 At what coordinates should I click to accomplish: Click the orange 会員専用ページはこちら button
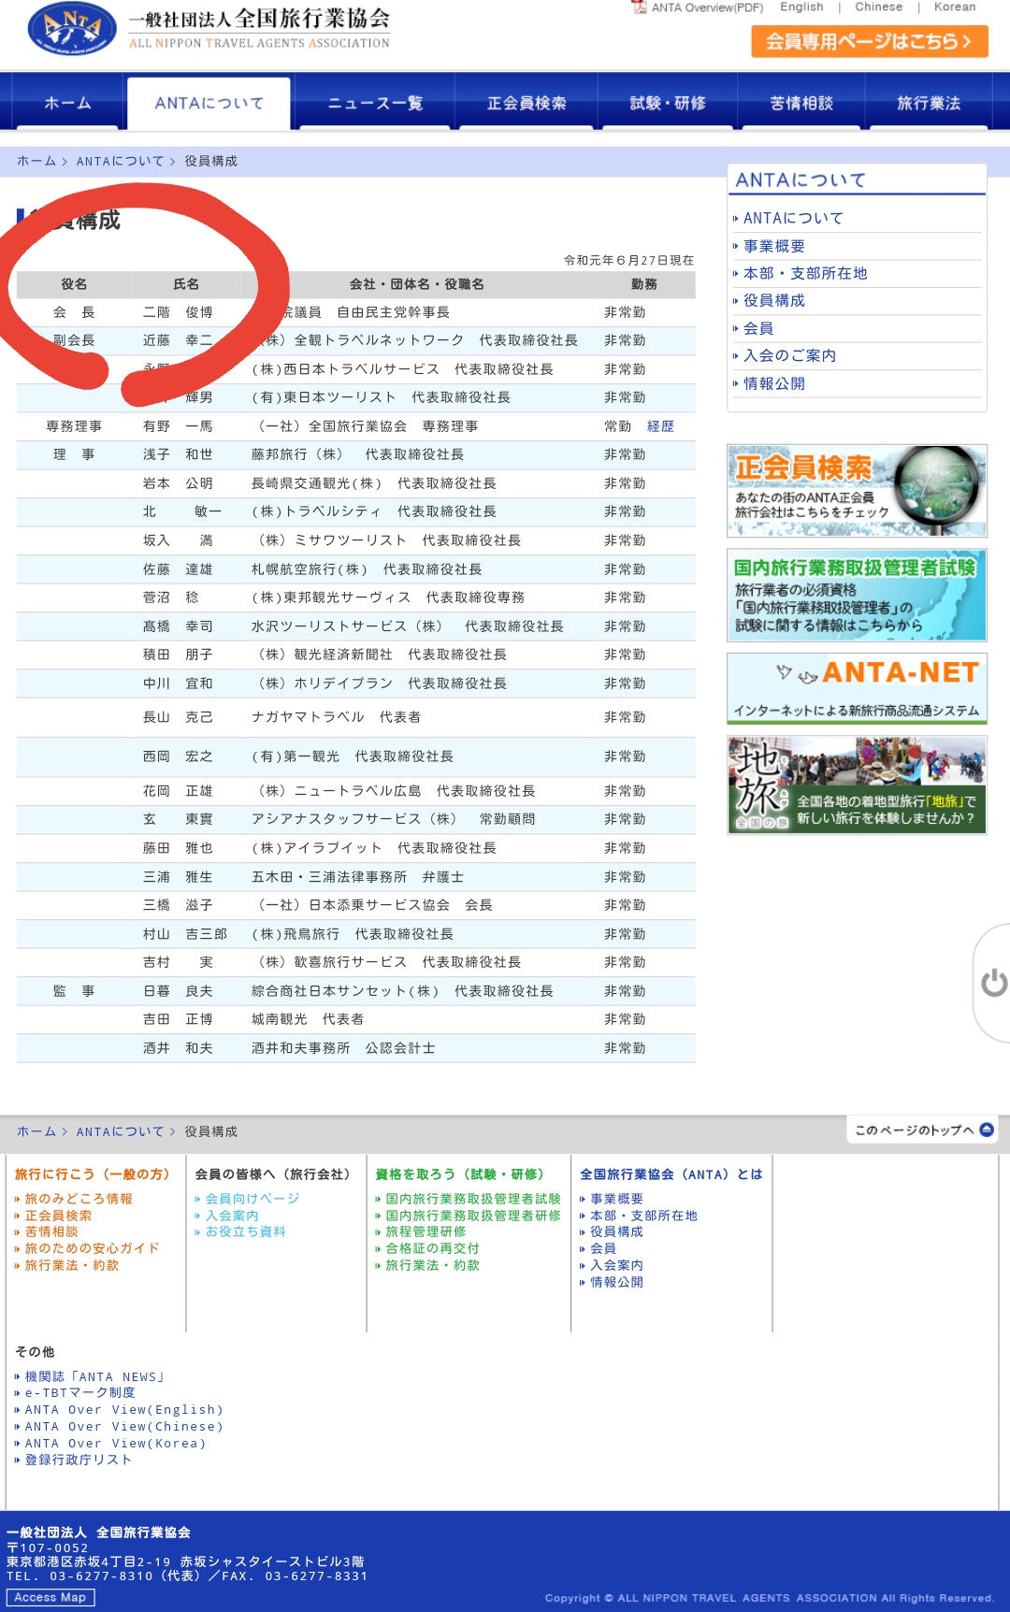[870, 41]
